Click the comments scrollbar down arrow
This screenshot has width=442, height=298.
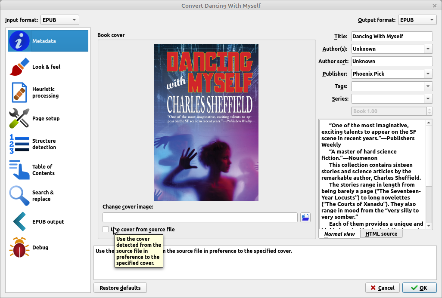[429, 226]
